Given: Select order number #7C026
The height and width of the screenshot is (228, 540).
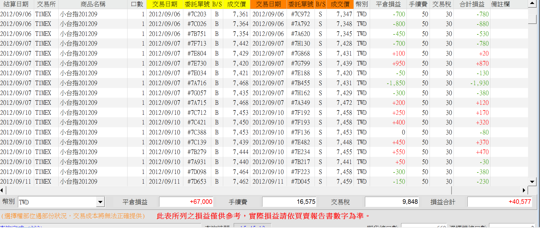Looking at the screenshot, I should [197, 24].
